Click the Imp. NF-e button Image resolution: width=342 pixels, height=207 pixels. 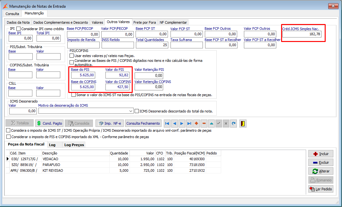click(x=110, y=123)
